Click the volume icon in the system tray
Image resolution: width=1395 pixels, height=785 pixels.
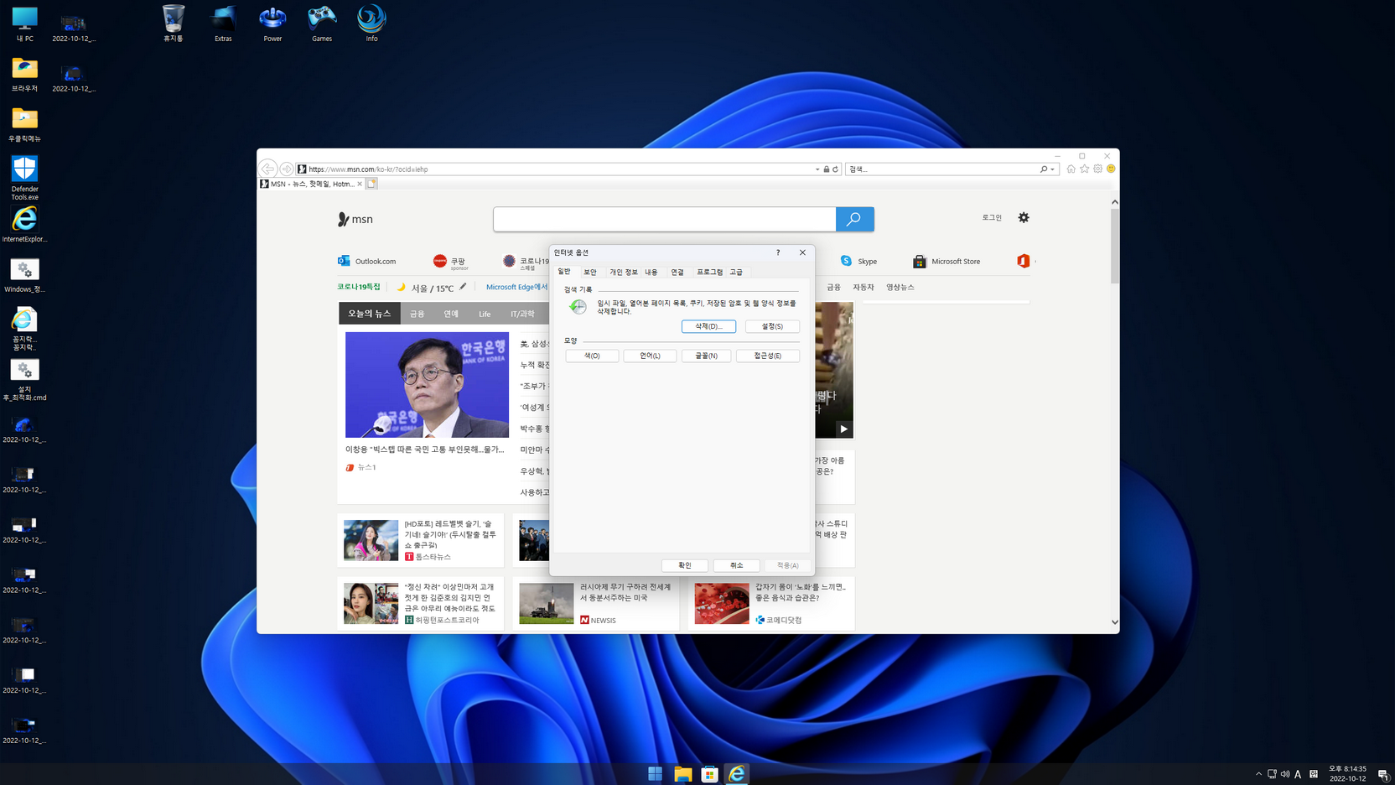(x=1285, y=774)
